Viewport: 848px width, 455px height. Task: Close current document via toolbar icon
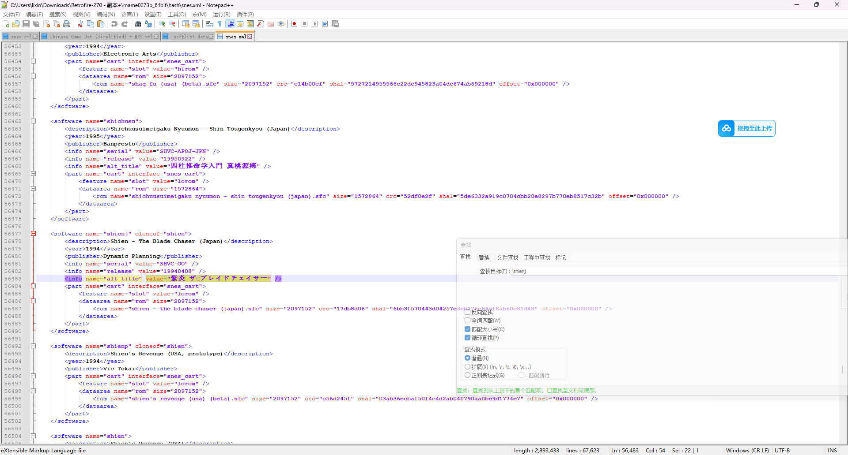click(x=46, y=24)
